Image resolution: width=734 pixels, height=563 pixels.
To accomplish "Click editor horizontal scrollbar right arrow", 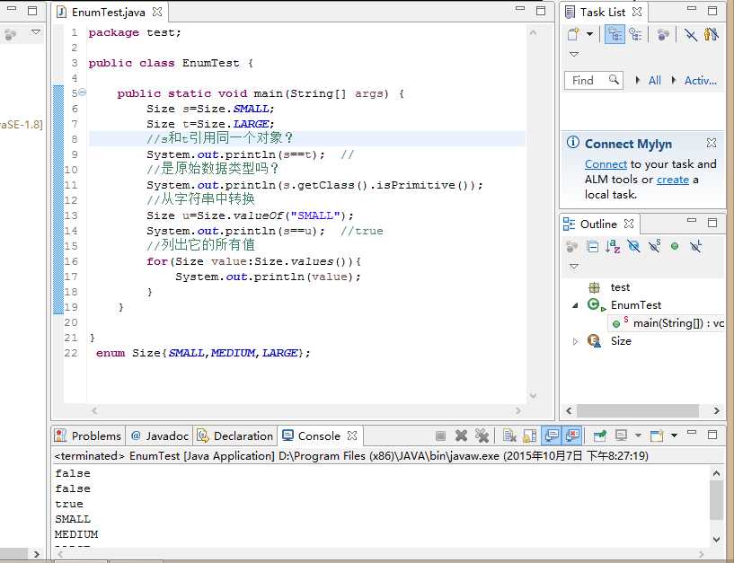I will pyautogui.click(x=517, y=411).
